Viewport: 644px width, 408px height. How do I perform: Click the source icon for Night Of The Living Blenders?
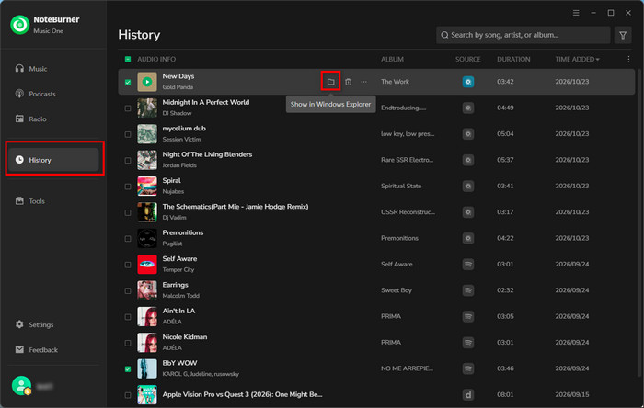(x=467, y=160)
